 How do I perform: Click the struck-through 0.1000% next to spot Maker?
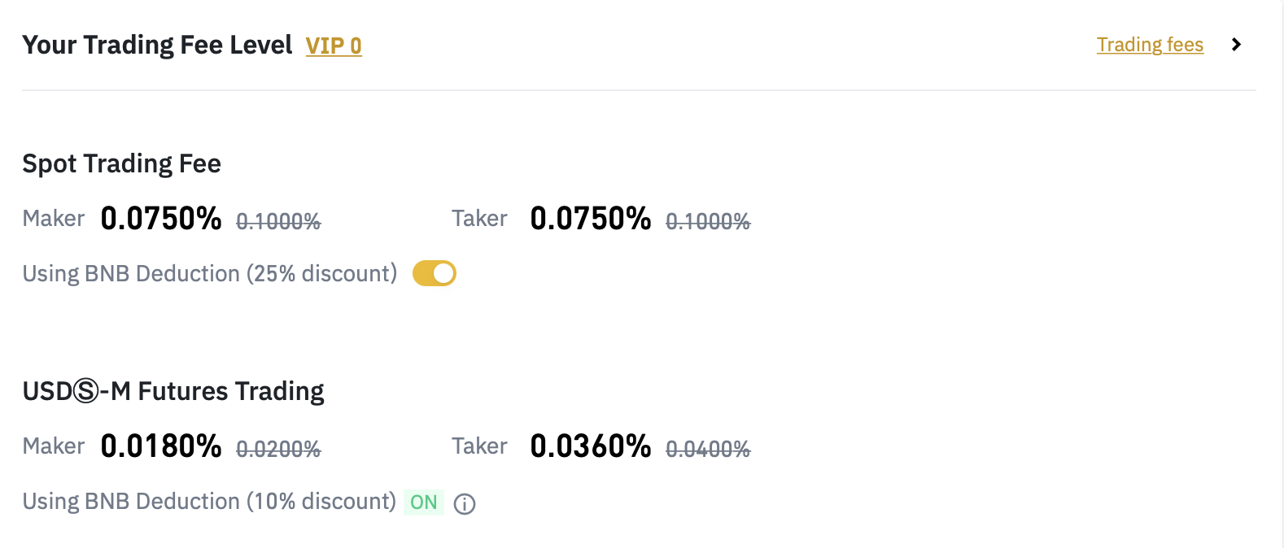[278, 221]
